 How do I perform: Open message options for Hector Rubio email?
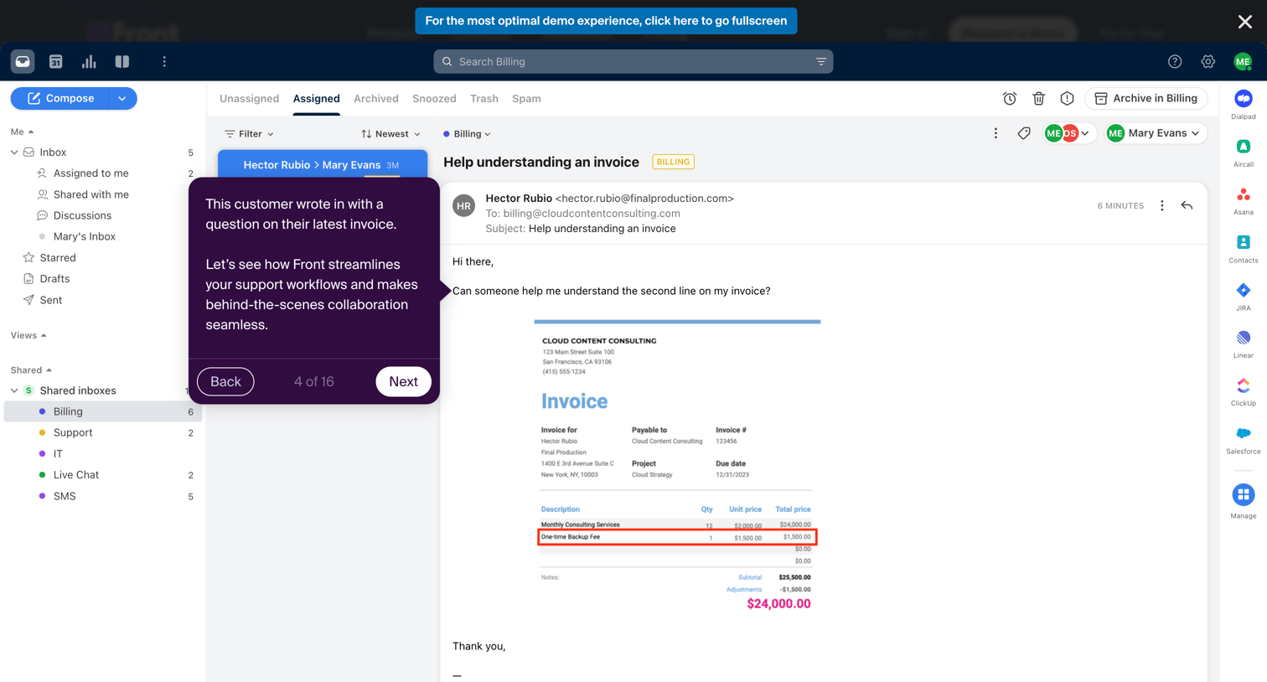click(1162, 205)
